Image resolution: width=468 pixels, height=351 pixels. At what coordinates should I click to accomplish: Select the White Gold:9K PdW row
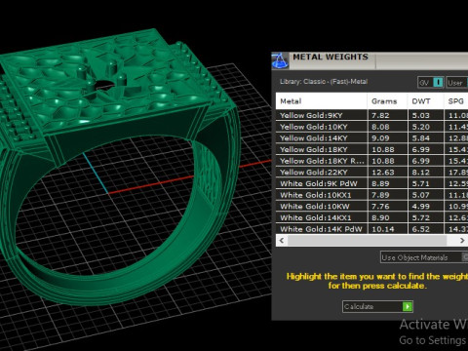(x=371, y=183)
